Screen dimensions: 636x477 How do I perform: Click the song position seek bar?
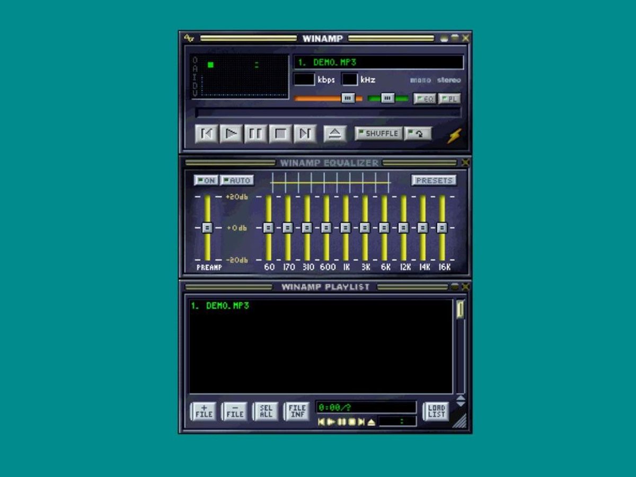(x=328, y=112)
